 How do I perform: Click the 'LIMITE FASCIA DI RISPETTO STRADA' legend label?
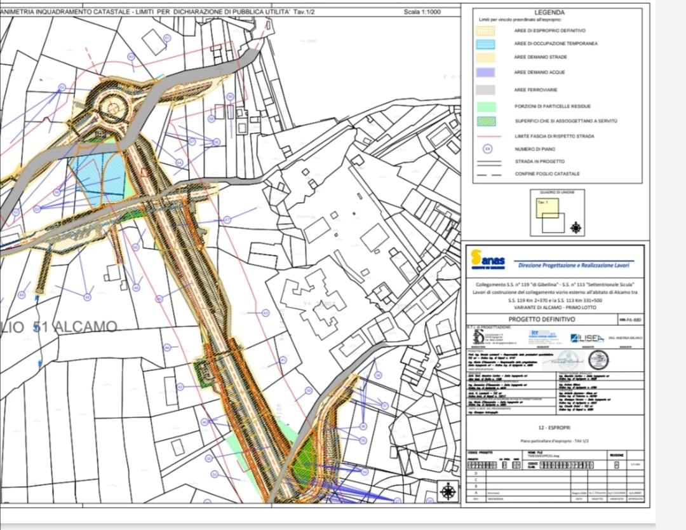555,137
